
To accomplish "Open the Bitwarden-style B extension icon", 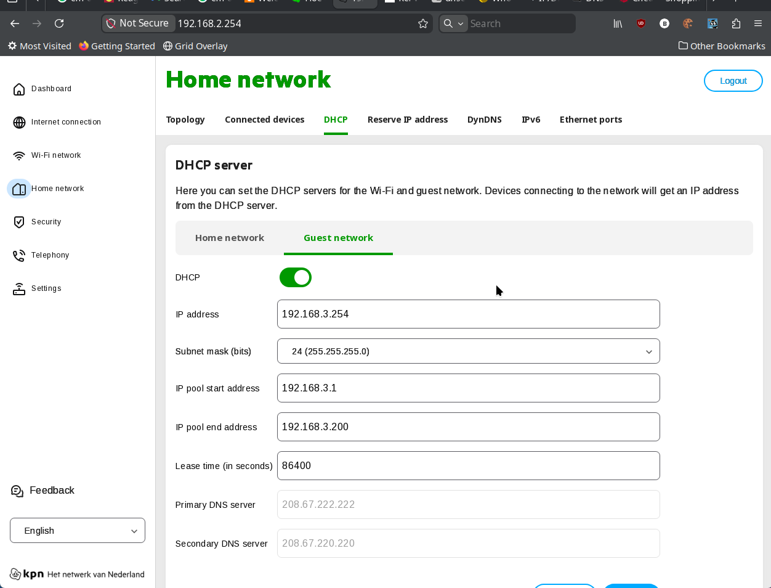I will pyautogui.click(x=664, y=23).
